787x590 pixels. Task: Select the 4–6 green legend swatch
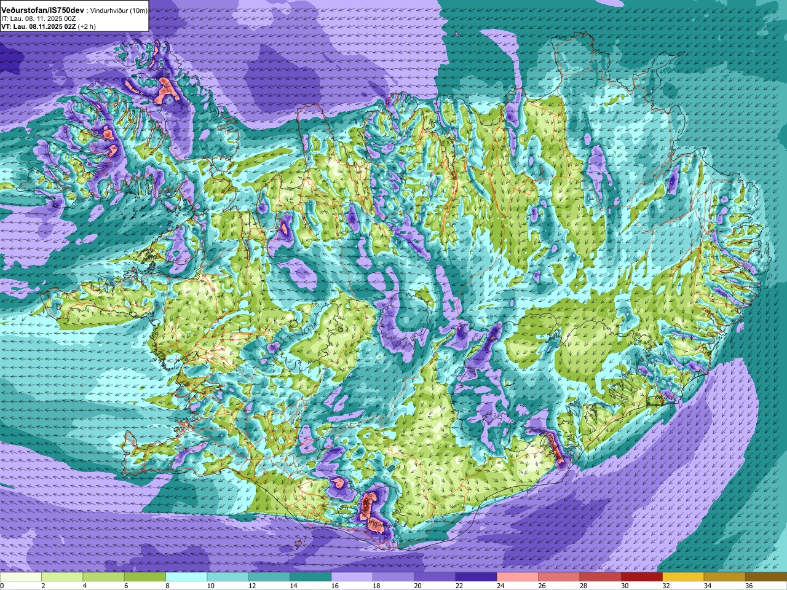[103, 577]
